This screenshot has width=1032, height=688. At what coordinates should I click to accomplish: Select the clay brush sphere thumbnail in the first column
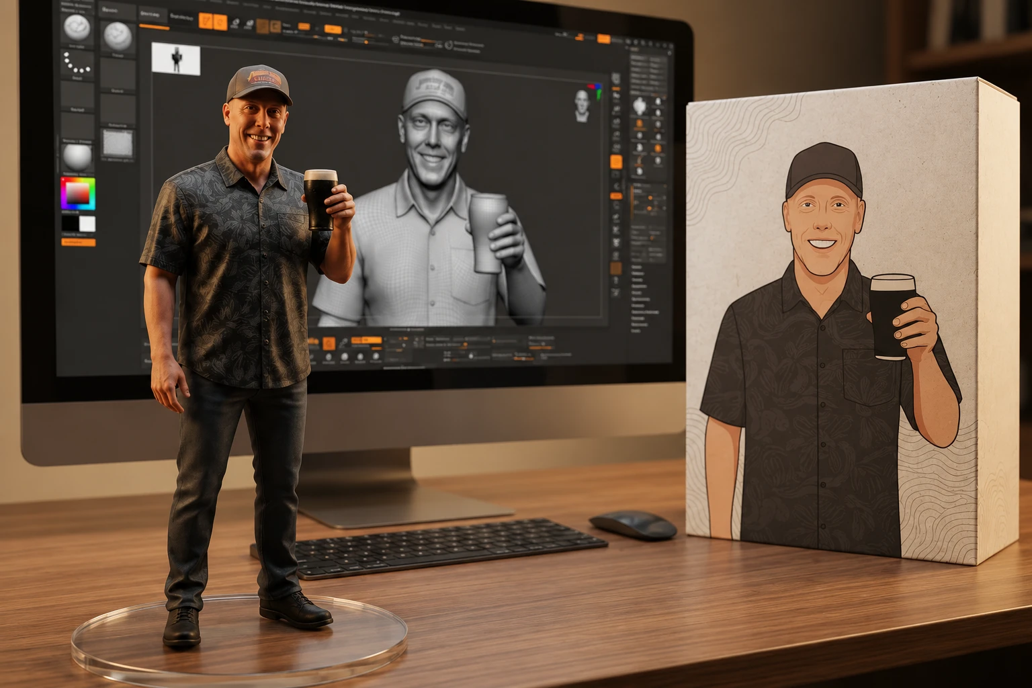tap(77, 29)
